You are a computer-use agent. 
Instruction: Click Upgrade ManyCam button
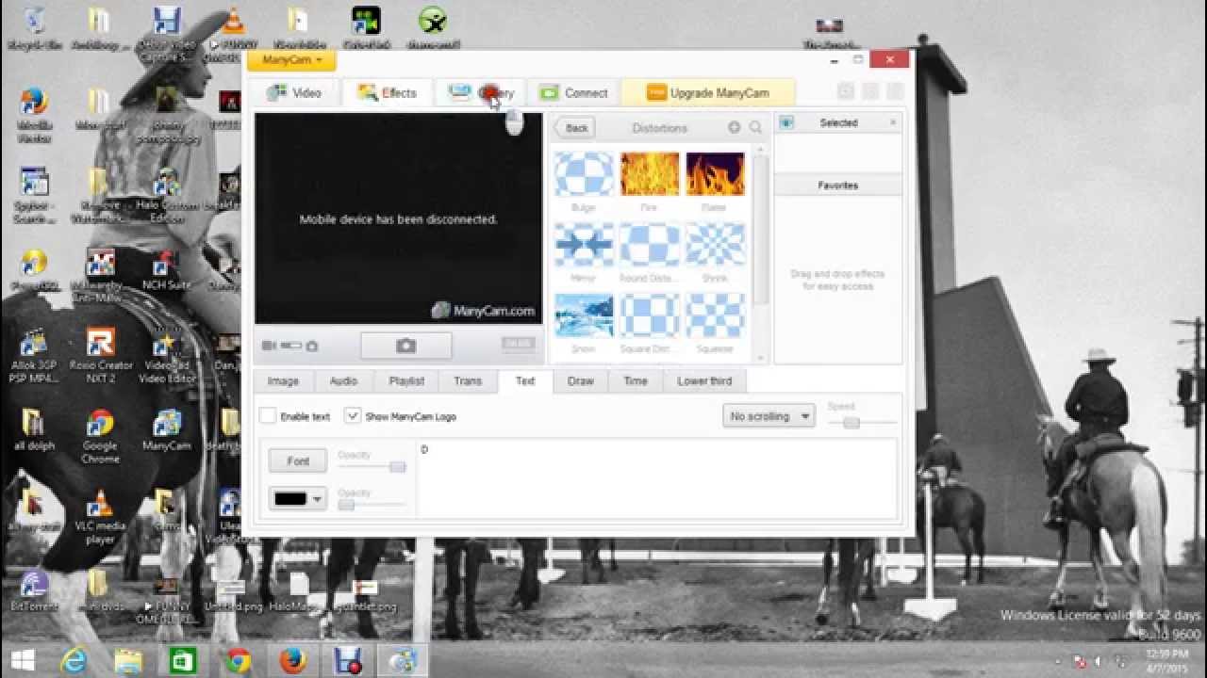tap(708, 92)
